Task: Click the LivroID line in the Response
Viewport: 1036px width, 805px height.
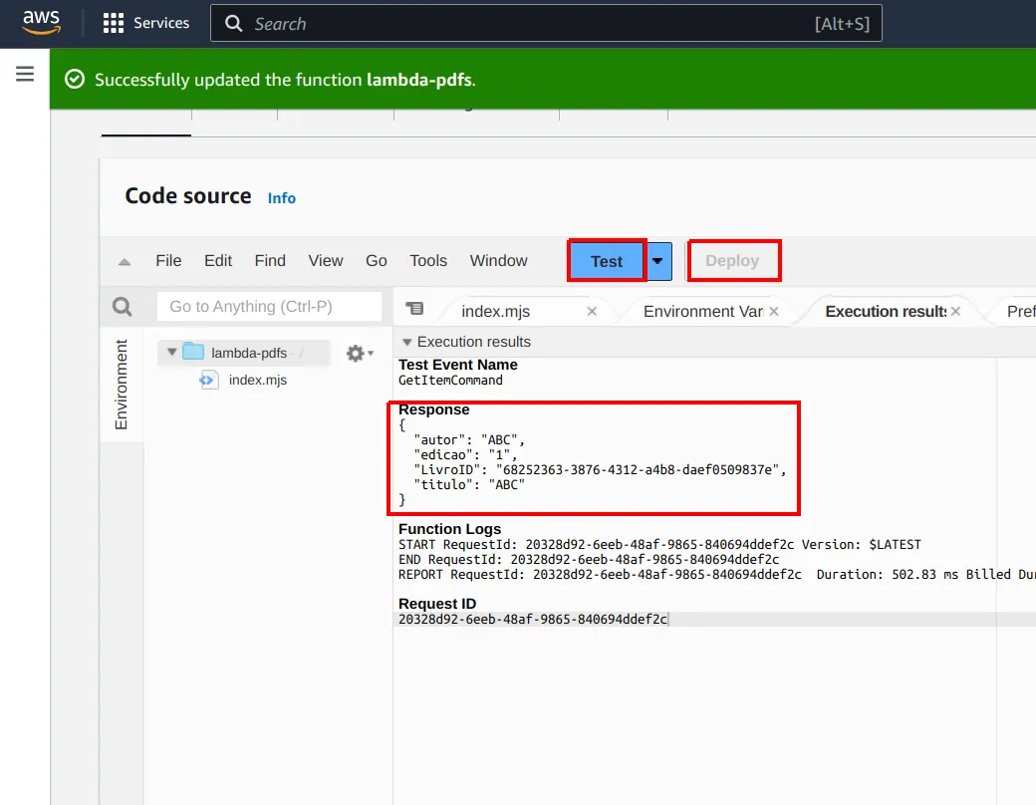Action: pyautogui.click(x=600, y=470)
